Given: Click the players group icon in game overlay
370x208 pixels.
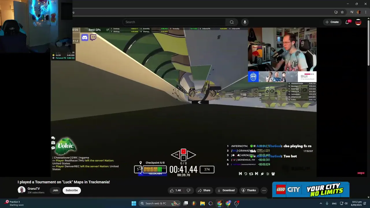Looking at the screenshot, I should [x=273, y=174].
